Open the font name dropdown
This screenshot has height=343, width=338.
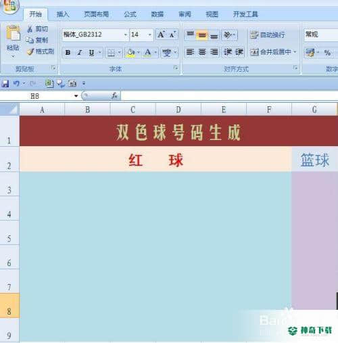pyautogui.click(x=126, y=35)
